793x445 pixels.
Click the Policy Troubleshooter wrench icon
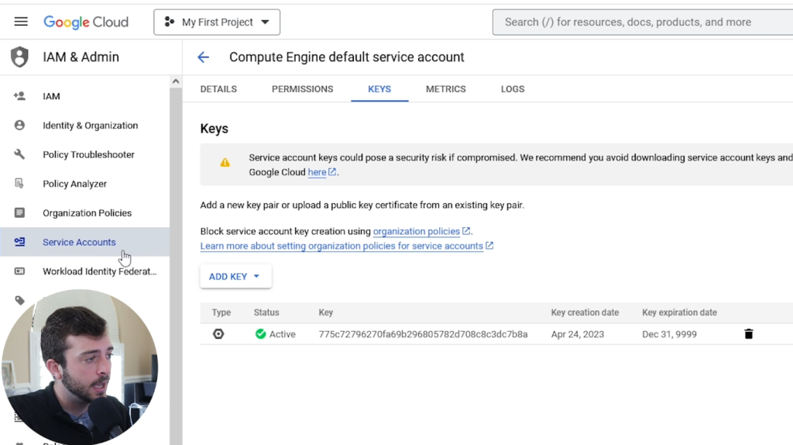pyautogui.click(x=19, y=154)
